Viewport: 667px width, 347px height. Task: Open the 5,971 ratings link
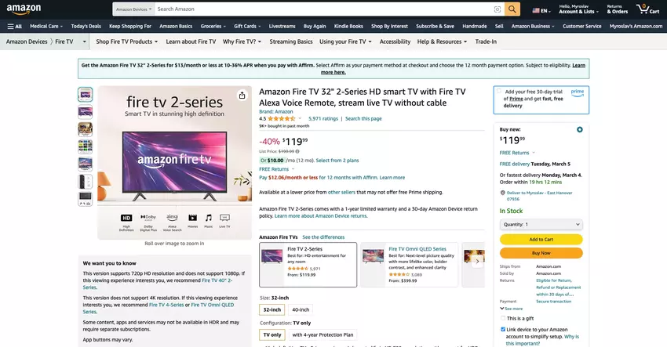tap(323, 118)
